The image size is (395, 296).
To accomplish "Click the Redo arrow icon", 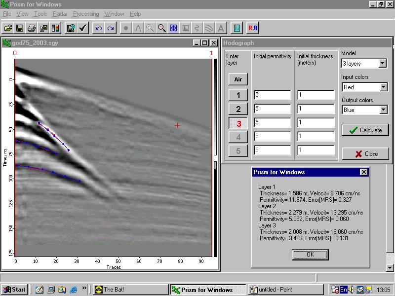I will pos(110,28).
